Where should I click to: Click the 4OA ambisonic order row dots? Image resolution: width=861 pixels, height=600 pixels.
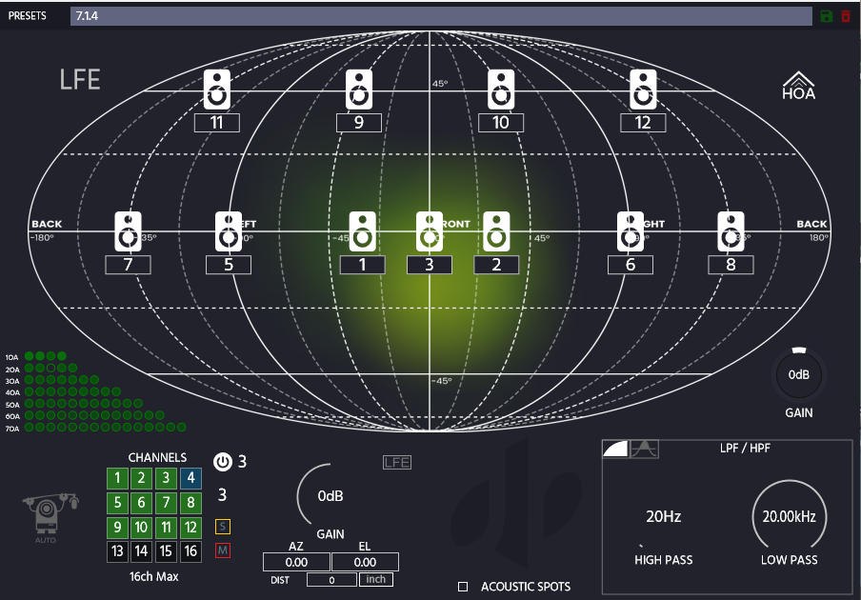point(72,392)
